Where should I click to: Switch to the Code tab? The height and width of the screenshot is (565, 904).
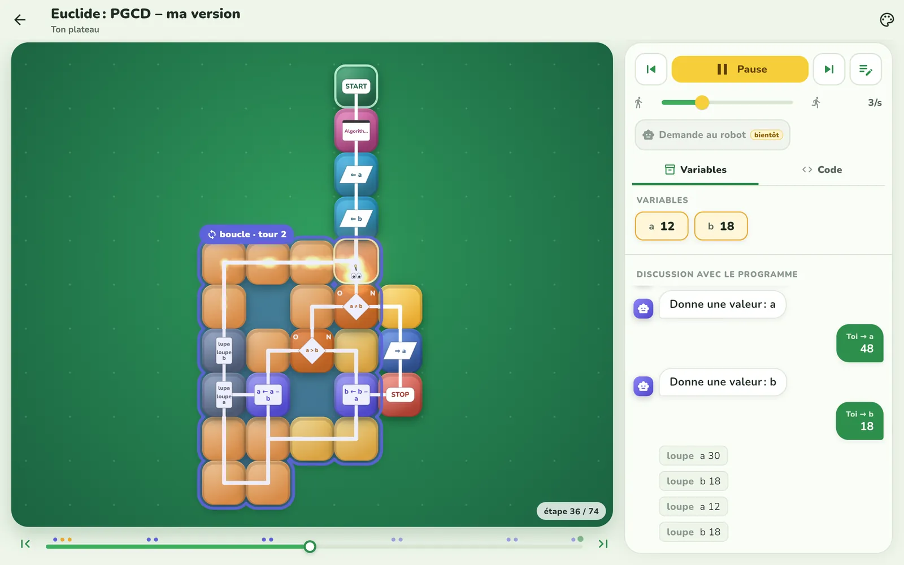click(x=822, y=169)
